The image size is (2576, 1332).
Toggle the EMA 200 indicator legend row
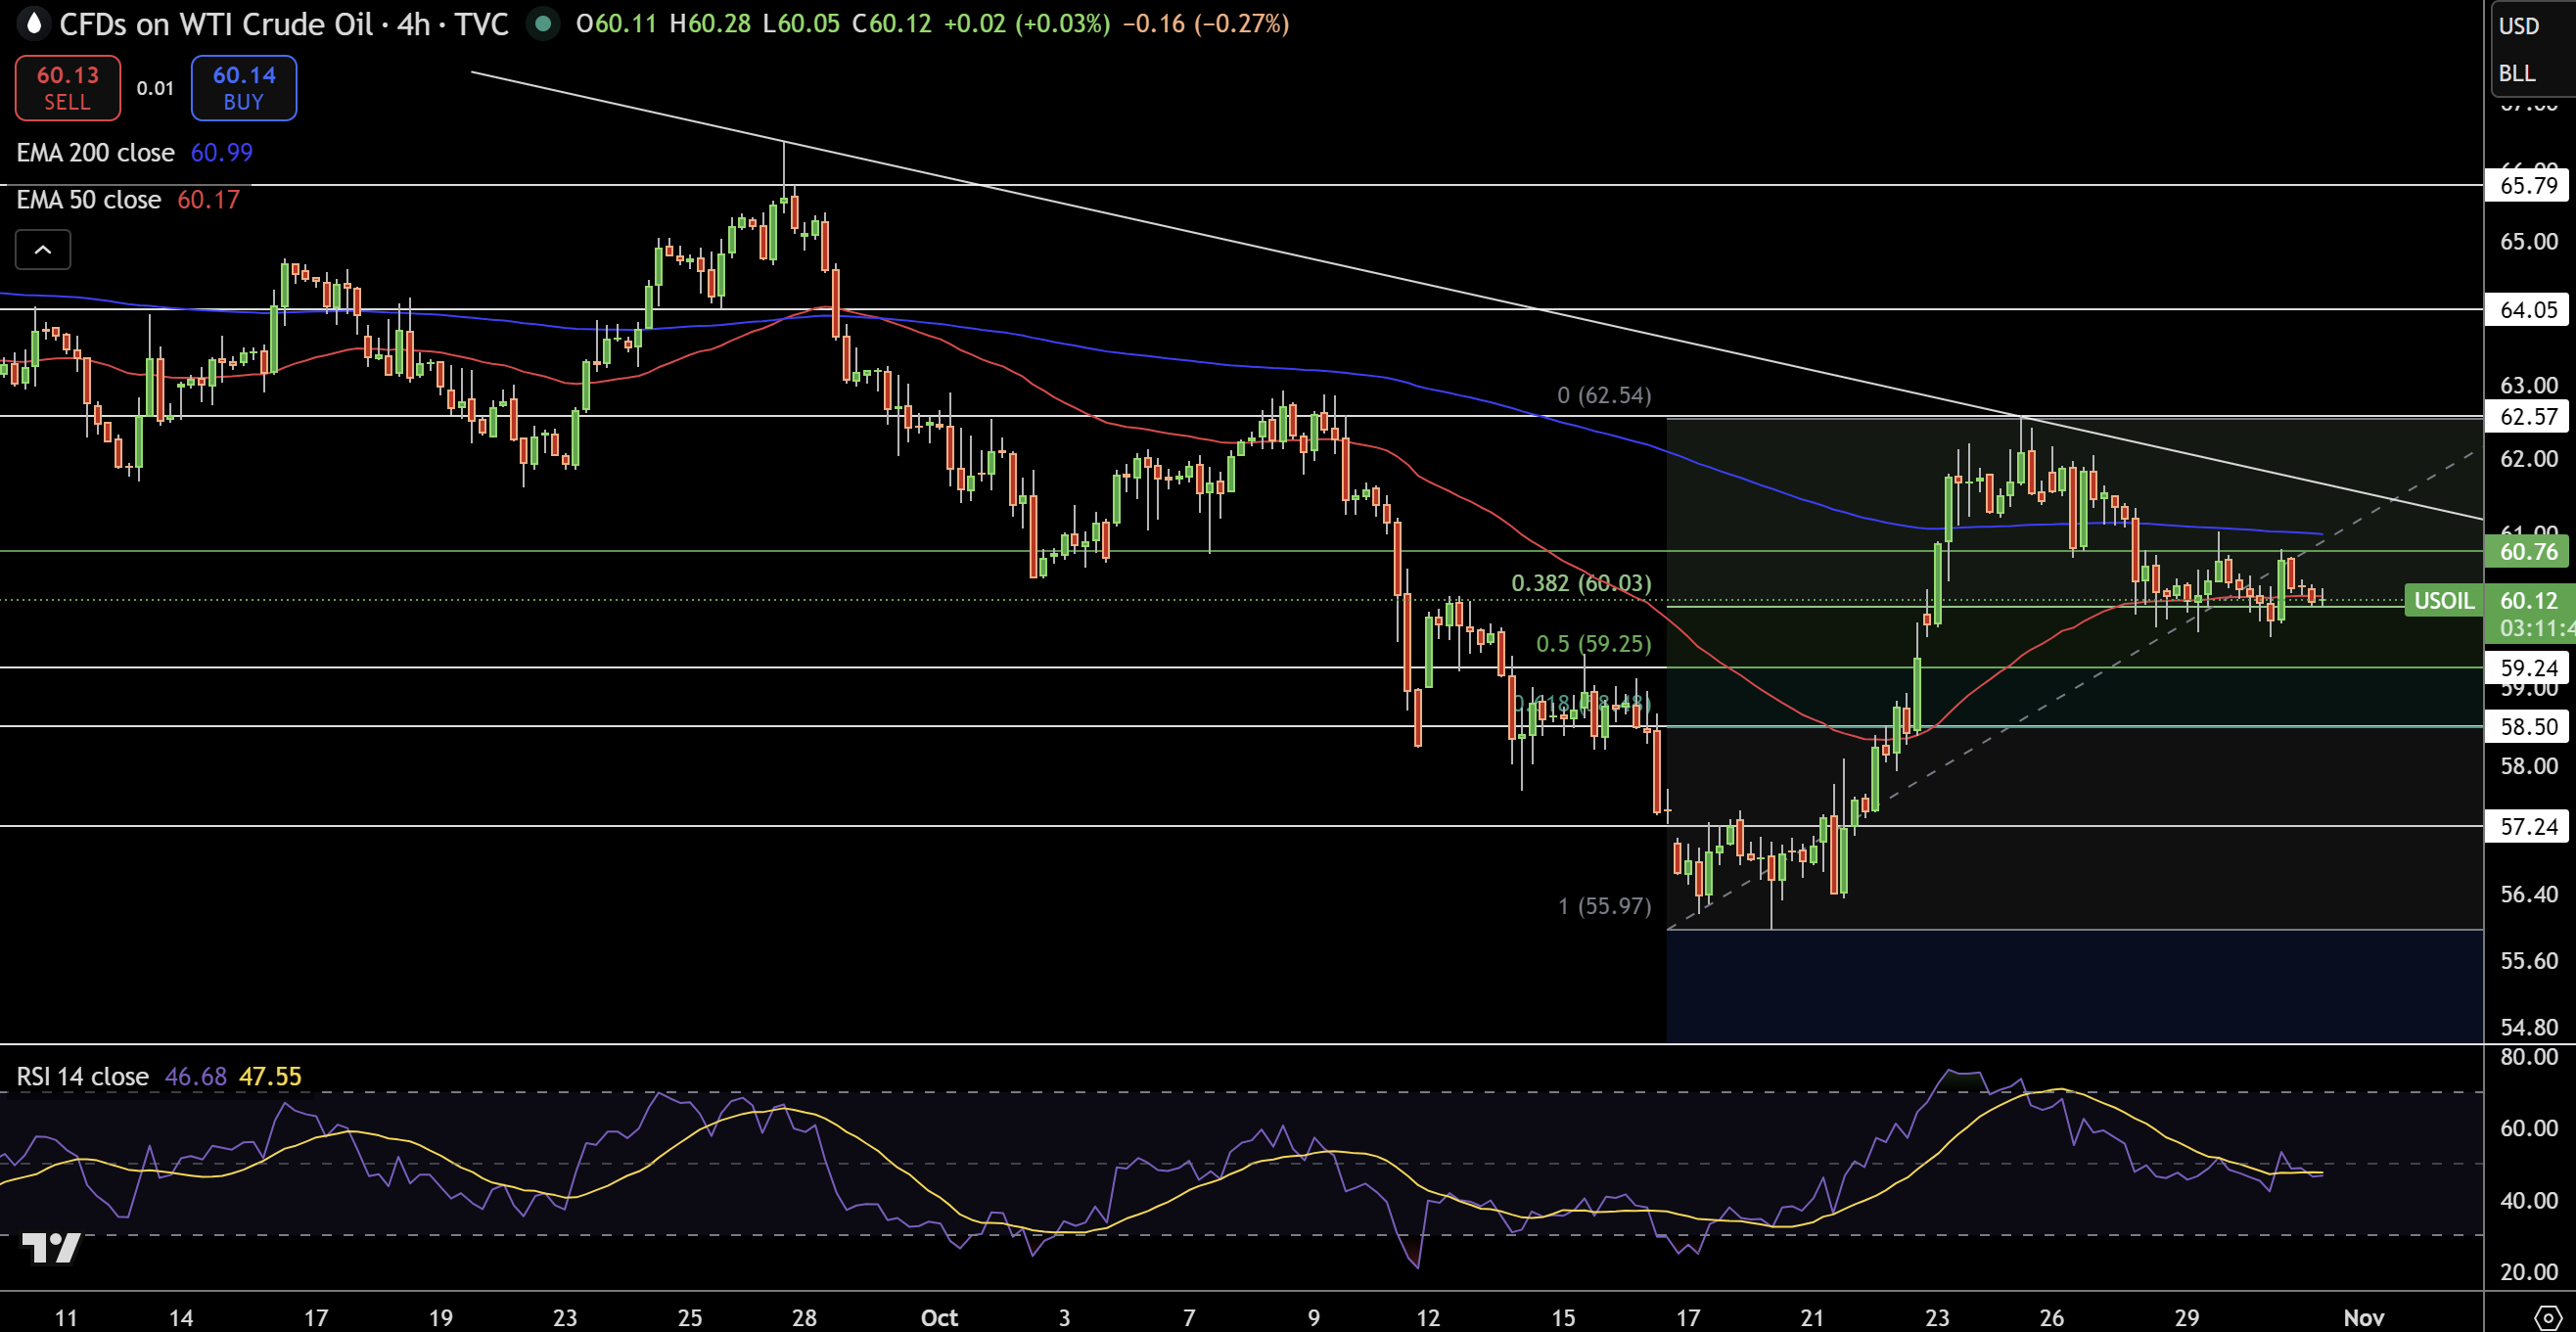click(x=95, y=153)
